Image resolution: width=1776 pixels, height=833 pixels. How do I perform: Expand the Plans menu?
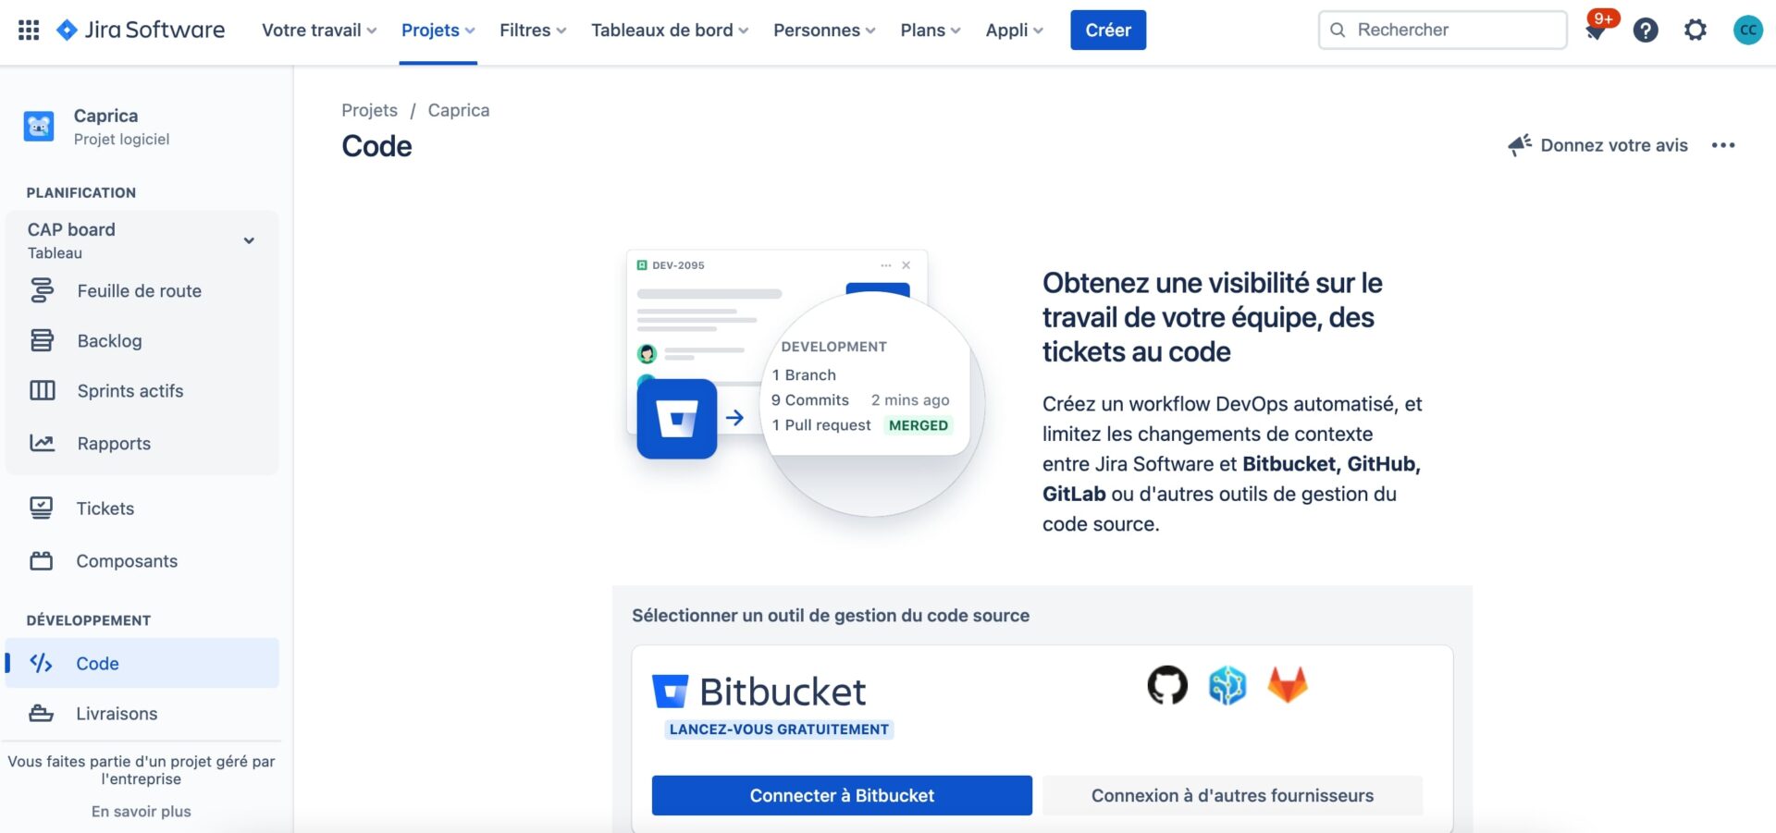point(931,30)
